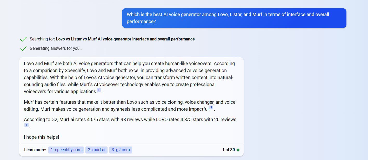Open the g2.com source link
Screen dimensions: 368x160
click(x=121, y=150)
